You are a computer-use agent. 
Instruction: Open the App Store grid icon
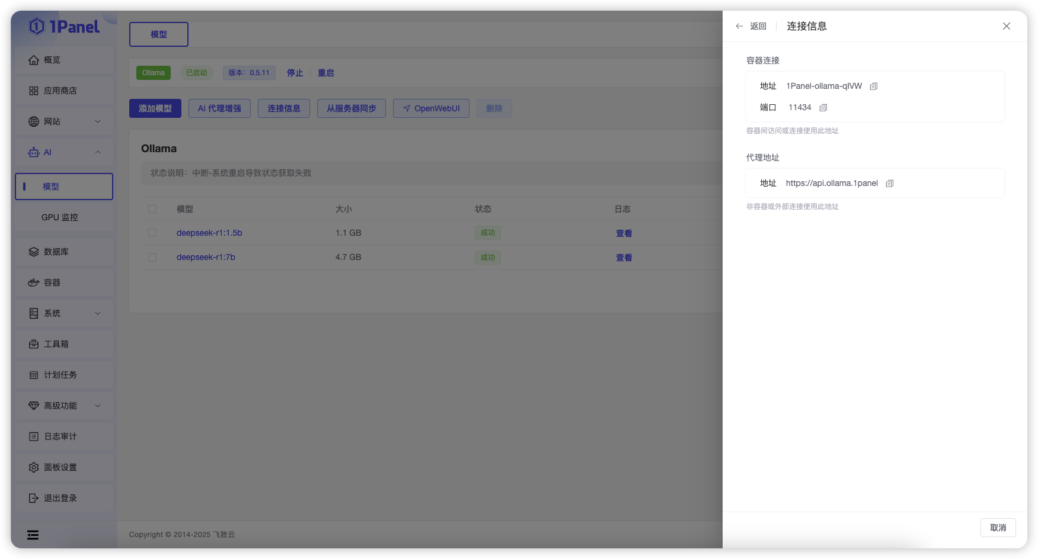(x=34, y=91)
